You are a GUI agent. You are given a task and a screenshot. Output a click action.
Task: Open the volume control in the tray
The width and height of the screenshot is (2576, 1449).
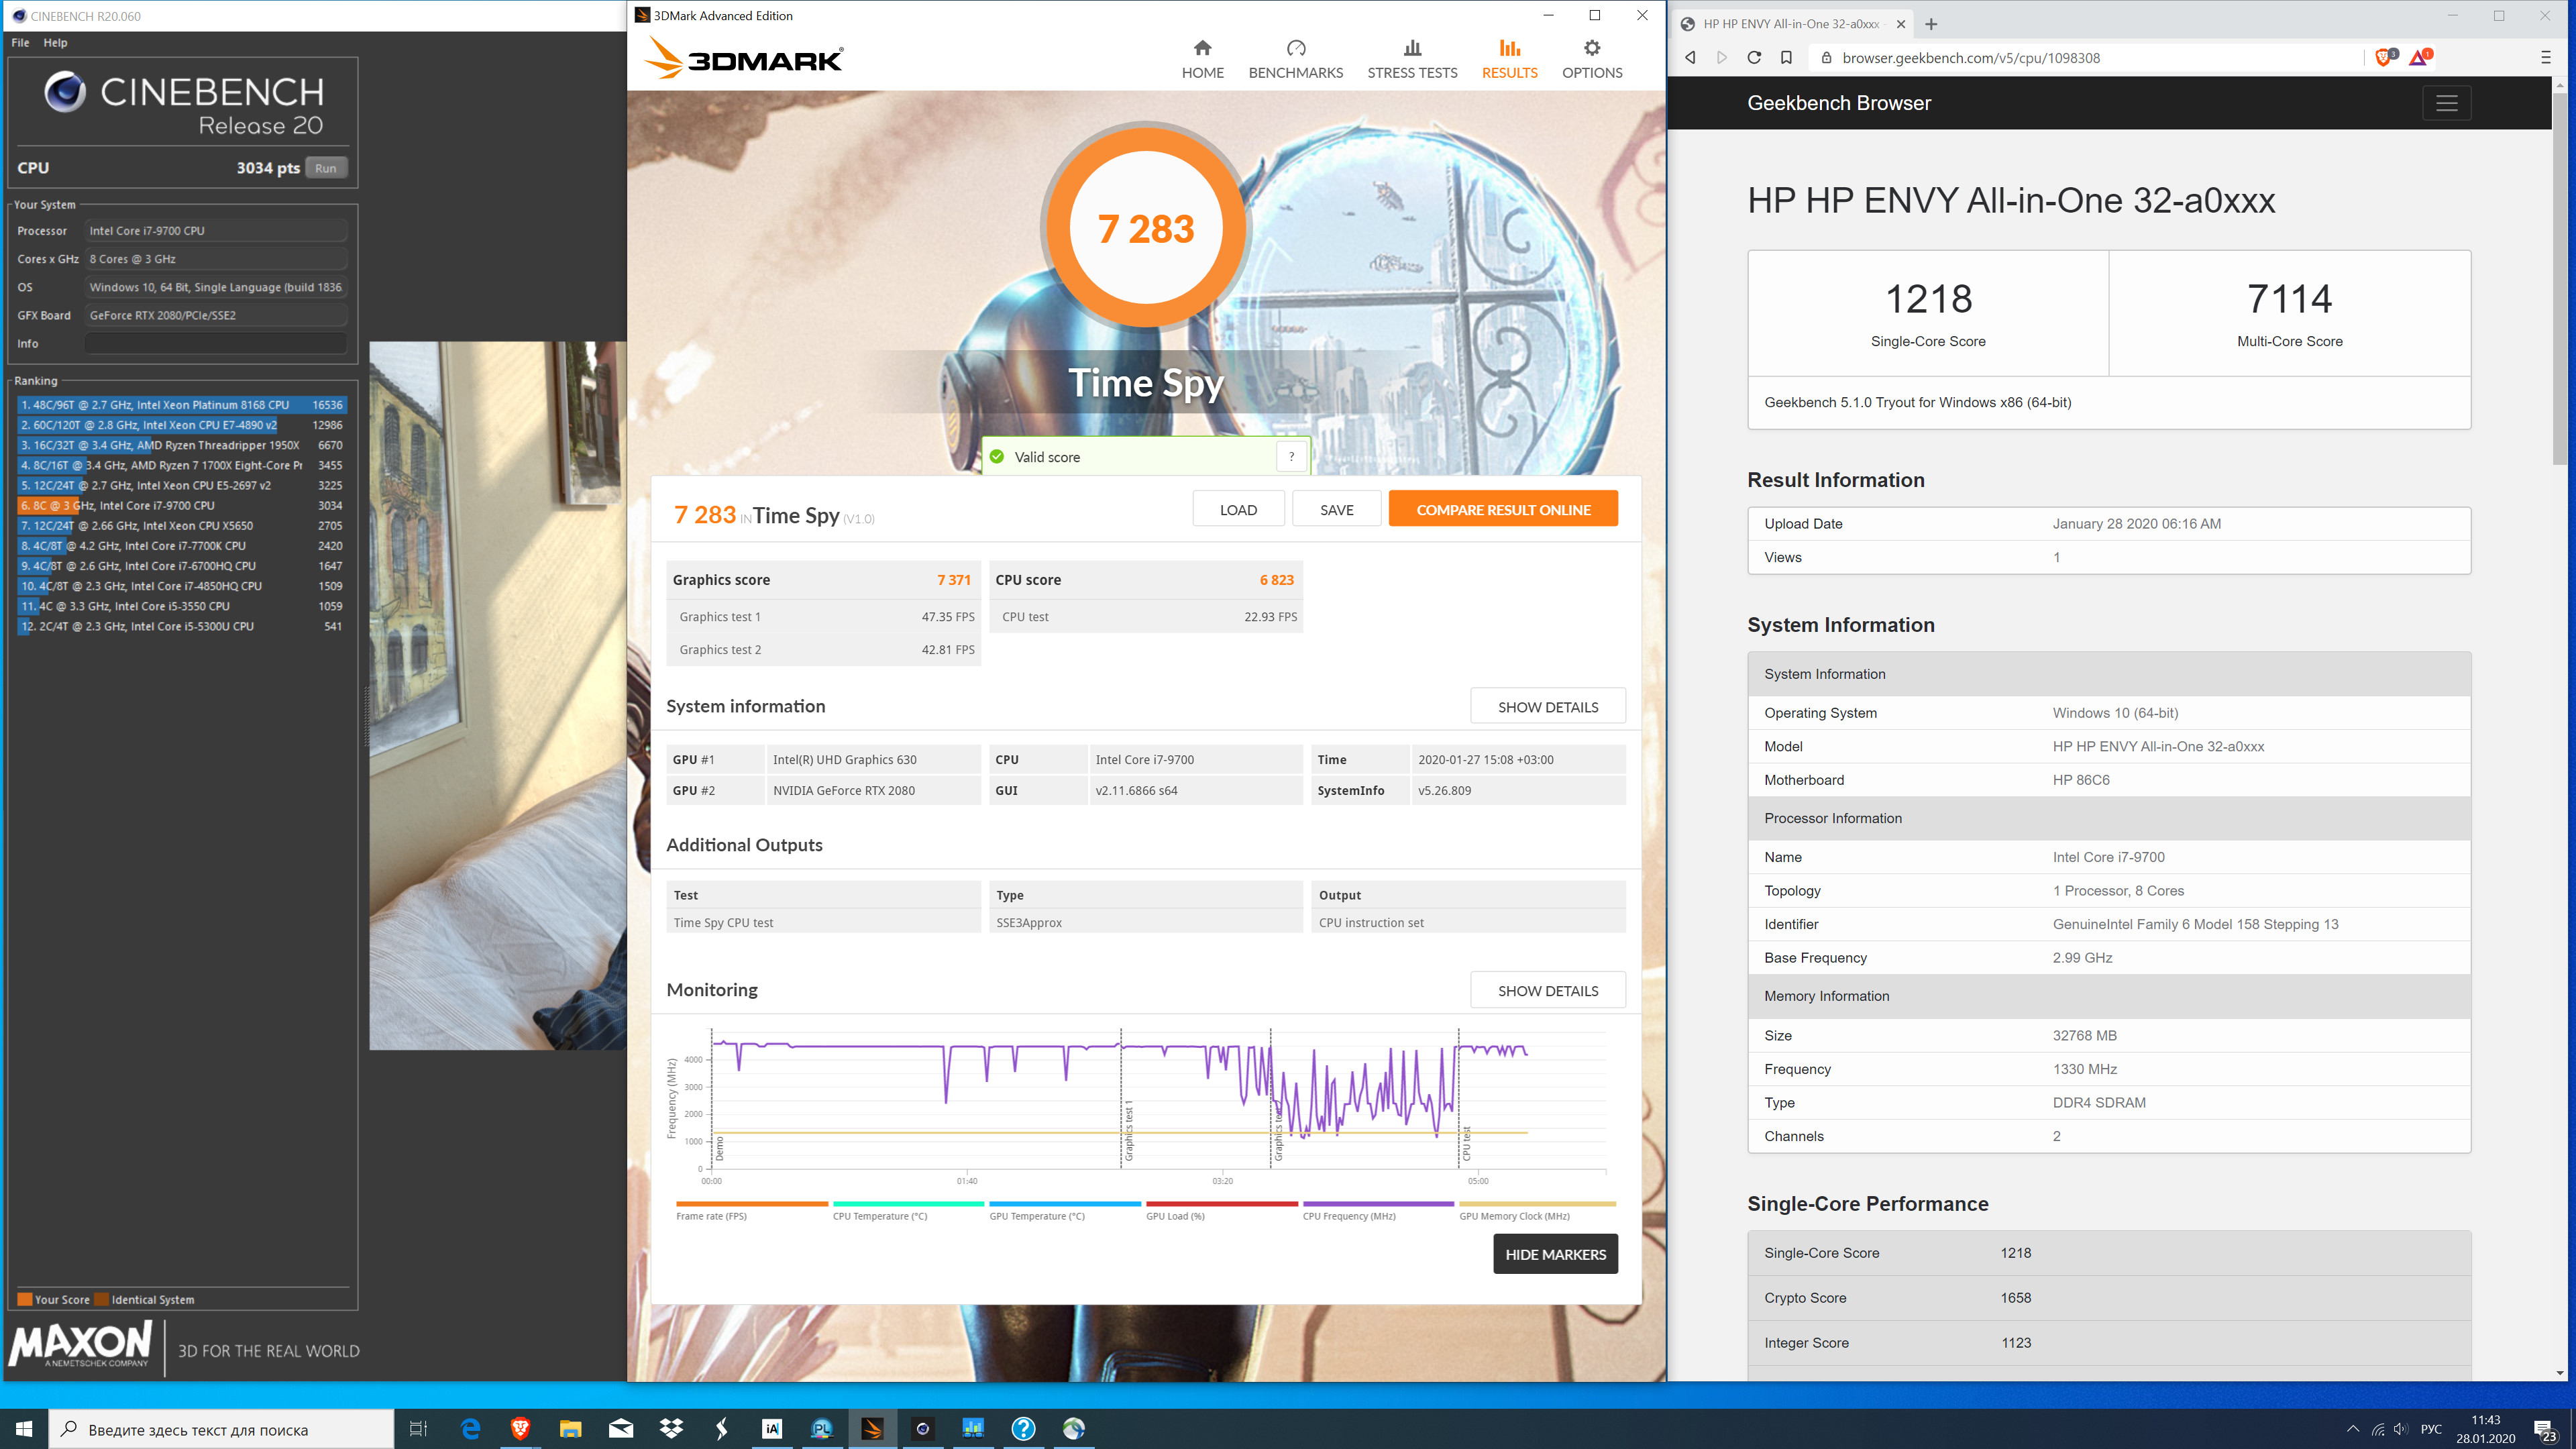[2401, 1429]
